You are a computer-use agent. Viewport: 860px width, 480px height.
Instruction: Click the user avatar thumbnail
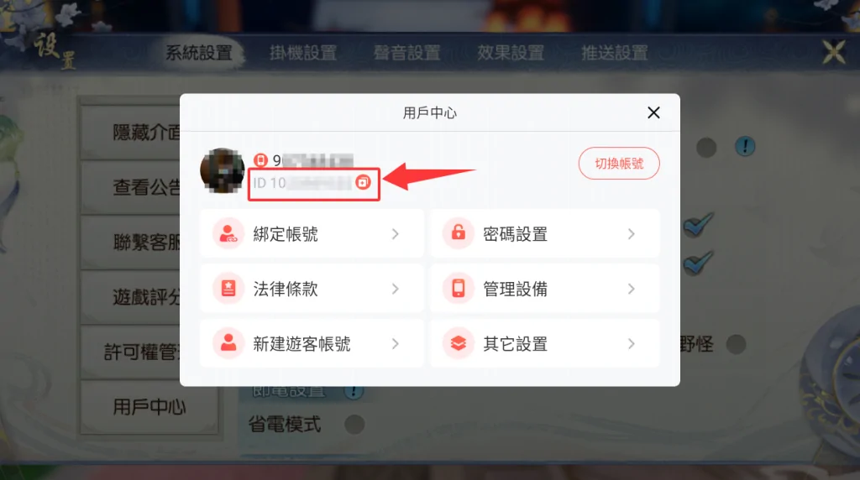pos(222,170)
